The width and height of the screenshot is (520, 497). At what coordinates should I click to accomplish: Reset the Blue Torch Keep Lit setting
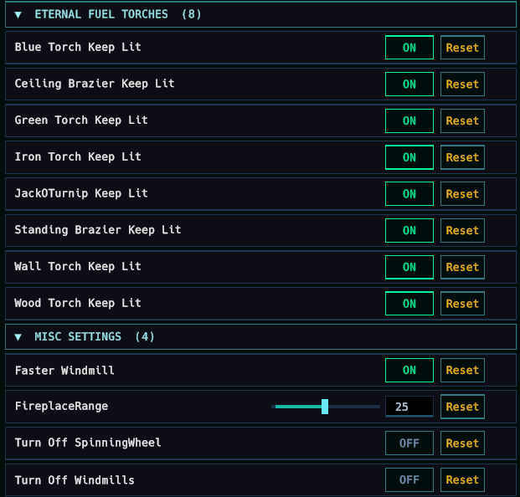tap(462, 48)
